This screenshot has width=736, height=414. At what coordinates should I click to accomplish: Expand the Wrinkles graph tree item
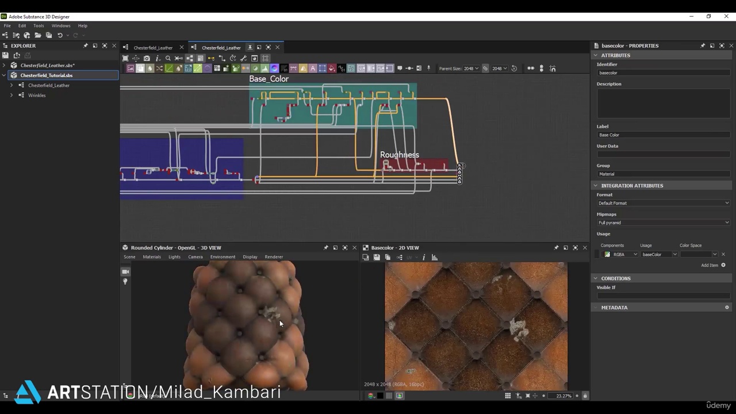click(x=11, y=95)
